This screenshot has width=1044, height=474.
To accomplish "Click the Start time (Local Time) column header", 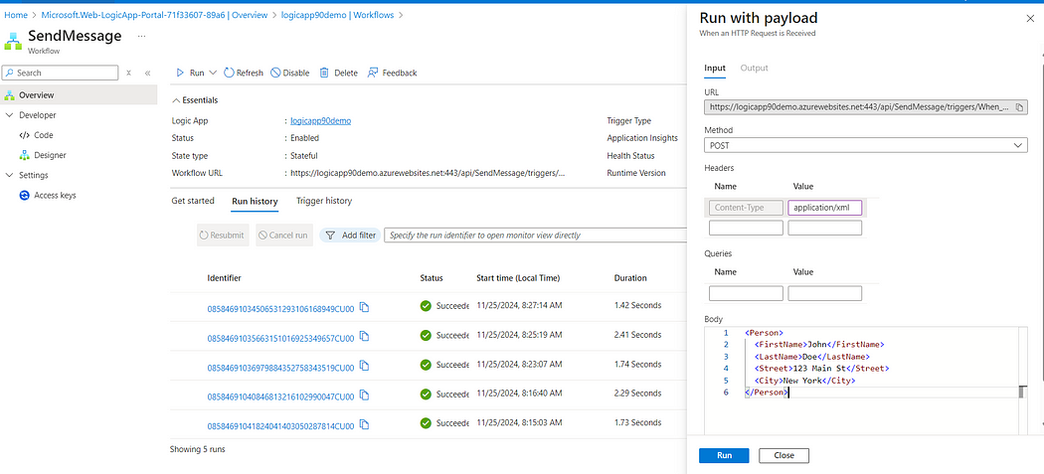I will (x=518, y=277).
